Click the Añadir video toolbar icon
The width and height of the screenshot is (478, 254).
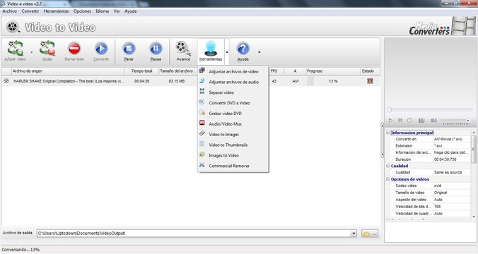pos(16,48)
